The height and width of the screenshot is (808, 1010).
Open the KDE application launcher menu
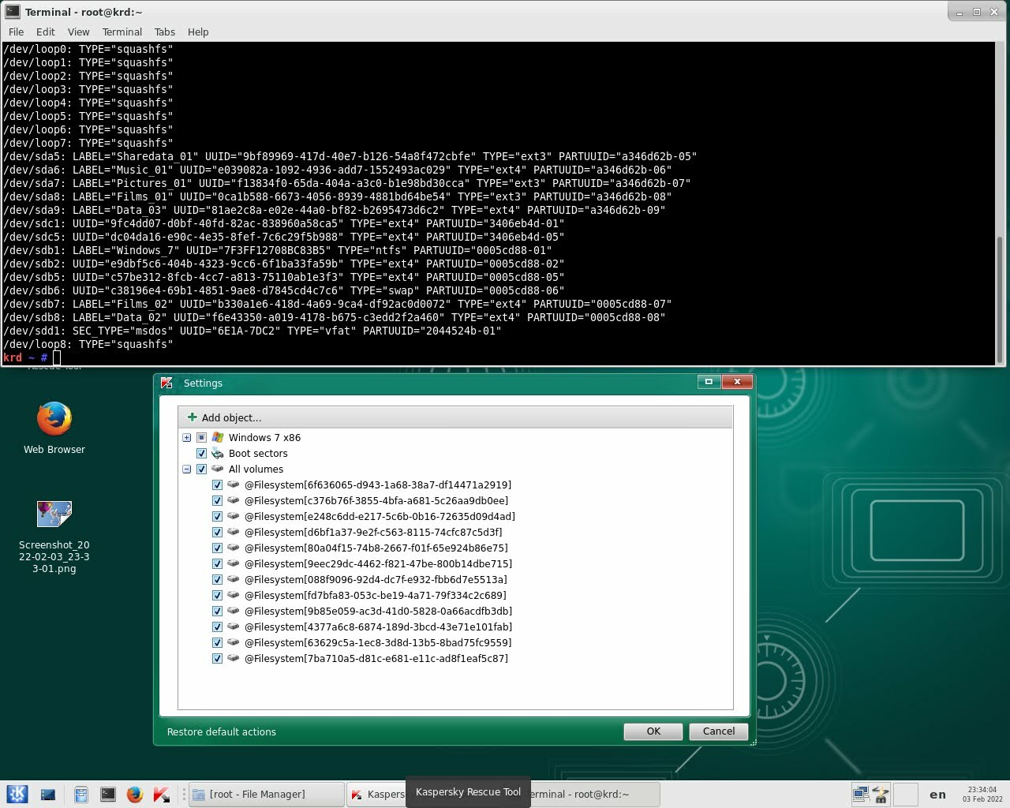pos(17,795)
